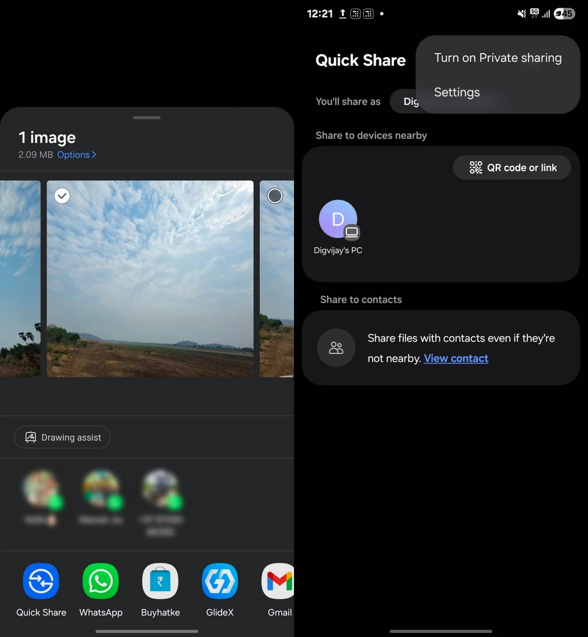Open the 'You'll share as' name chip
The image size is (588, 637).
(x=406, y=102)
